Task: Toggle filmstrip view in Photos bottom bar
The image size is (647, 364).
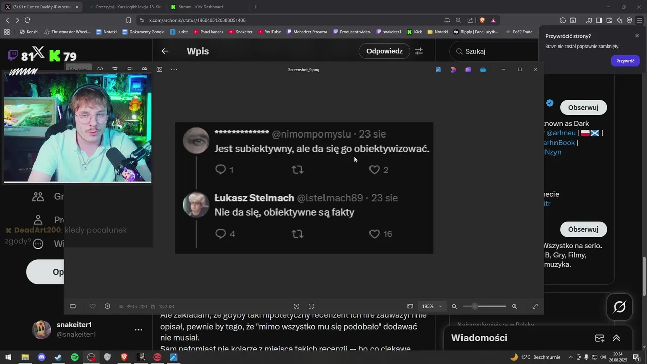Action: (73, 306)
